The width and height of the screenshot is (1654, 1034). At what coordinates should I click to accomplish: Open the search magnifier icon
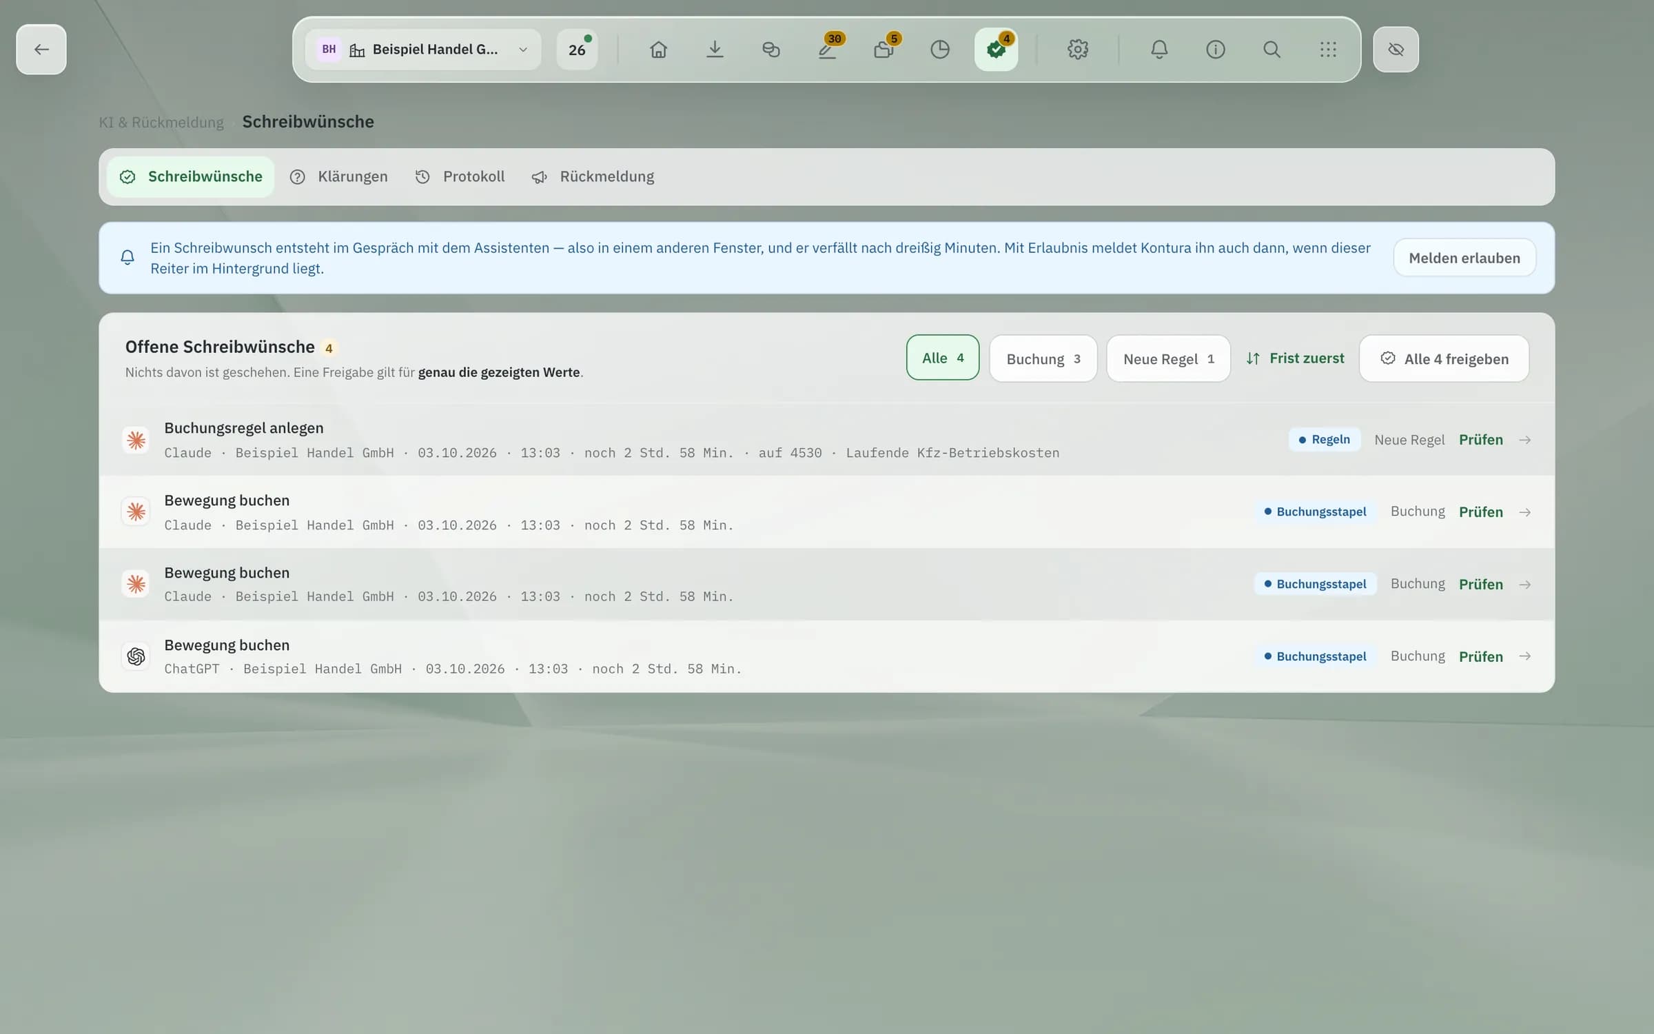tap(1272, 50)
